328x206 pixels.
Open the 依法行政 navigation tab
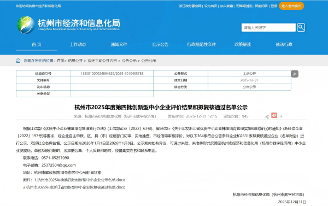tap(284, 44)
